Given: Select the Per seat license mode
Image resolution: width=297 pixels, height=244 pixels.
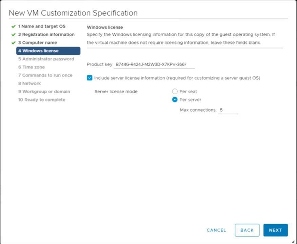Looking at the screenshot, I should click(175, 91).
